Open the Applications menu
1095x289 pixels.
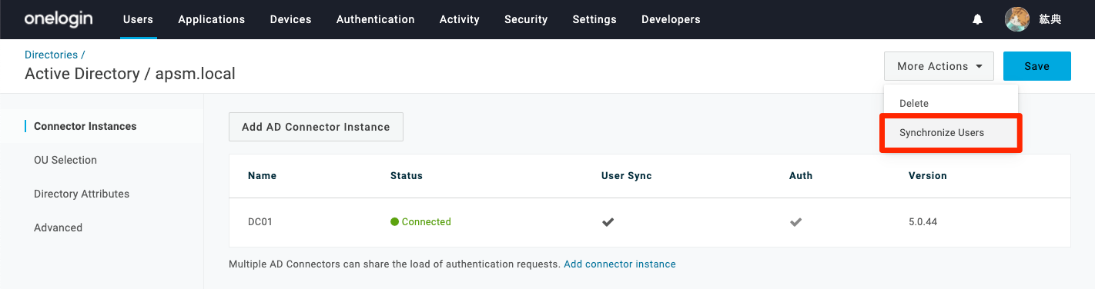[211, 19]
